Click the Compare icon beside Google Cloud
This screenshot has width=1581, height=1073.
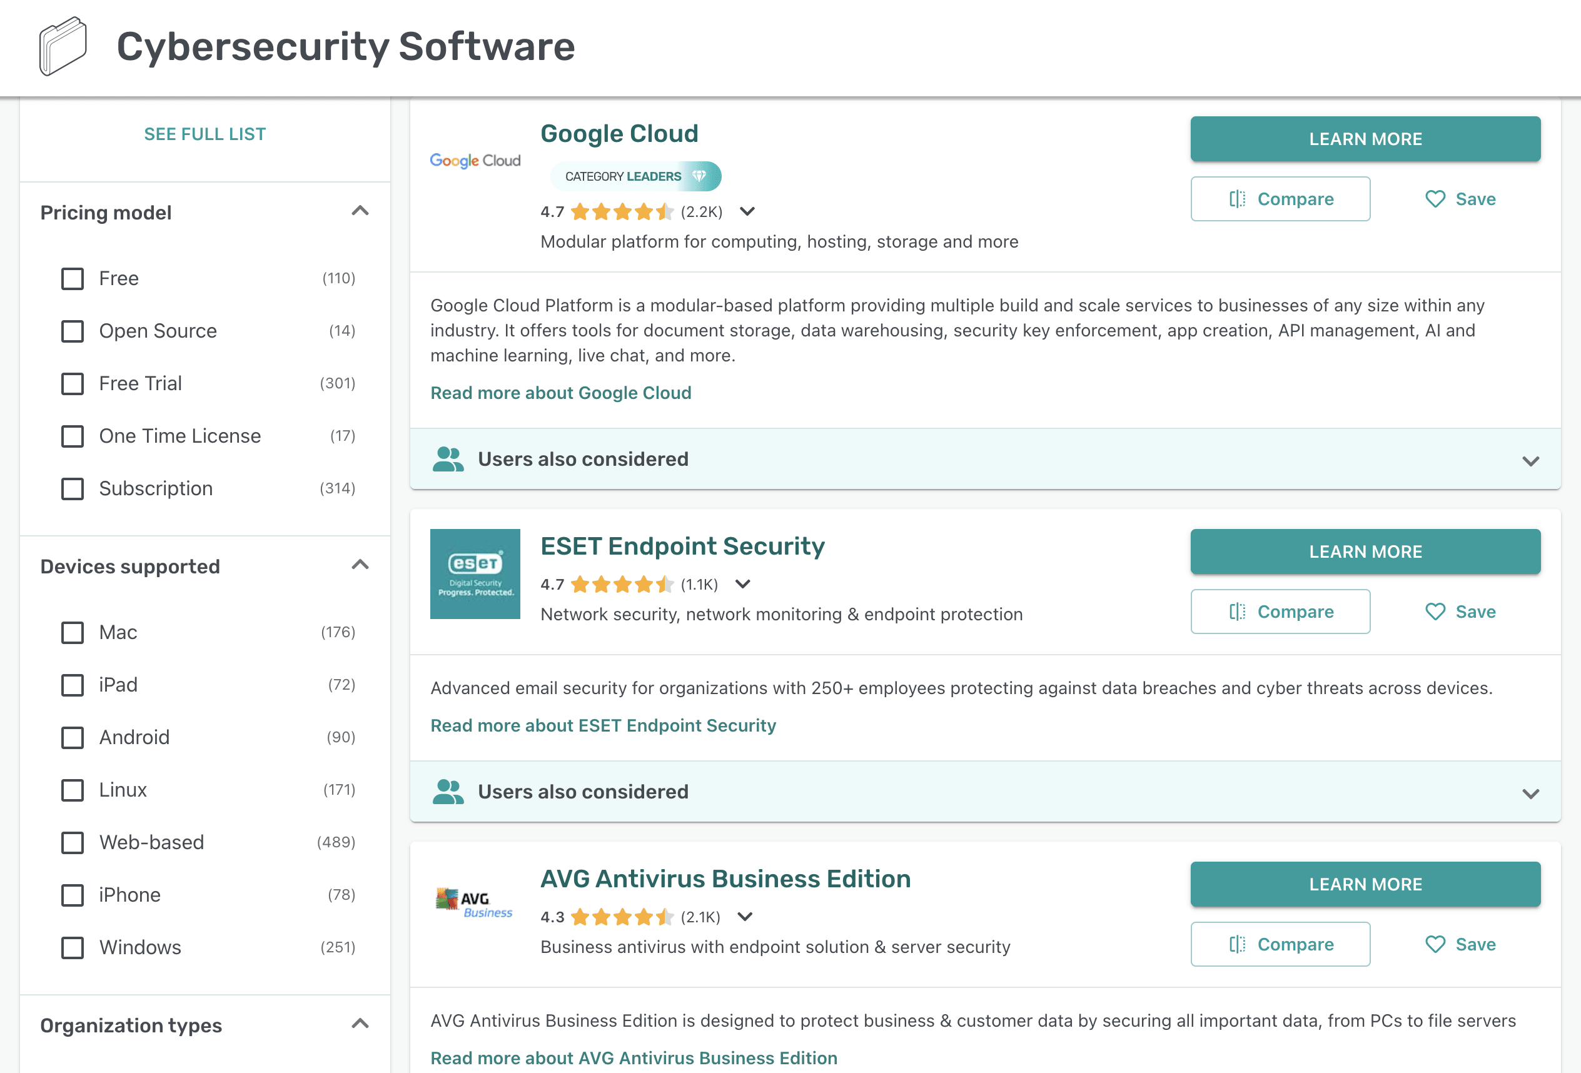[1238, 199]
